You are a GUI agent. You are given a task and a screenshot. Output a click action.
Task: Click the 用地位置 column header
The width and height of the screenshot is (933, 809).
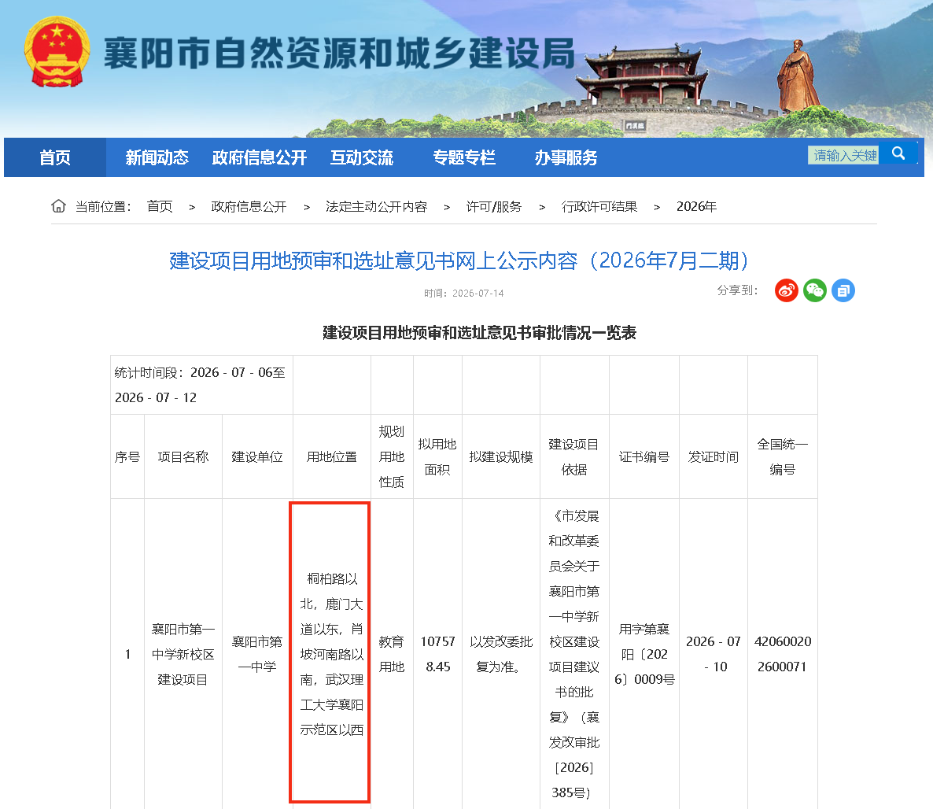pos(331,456)
